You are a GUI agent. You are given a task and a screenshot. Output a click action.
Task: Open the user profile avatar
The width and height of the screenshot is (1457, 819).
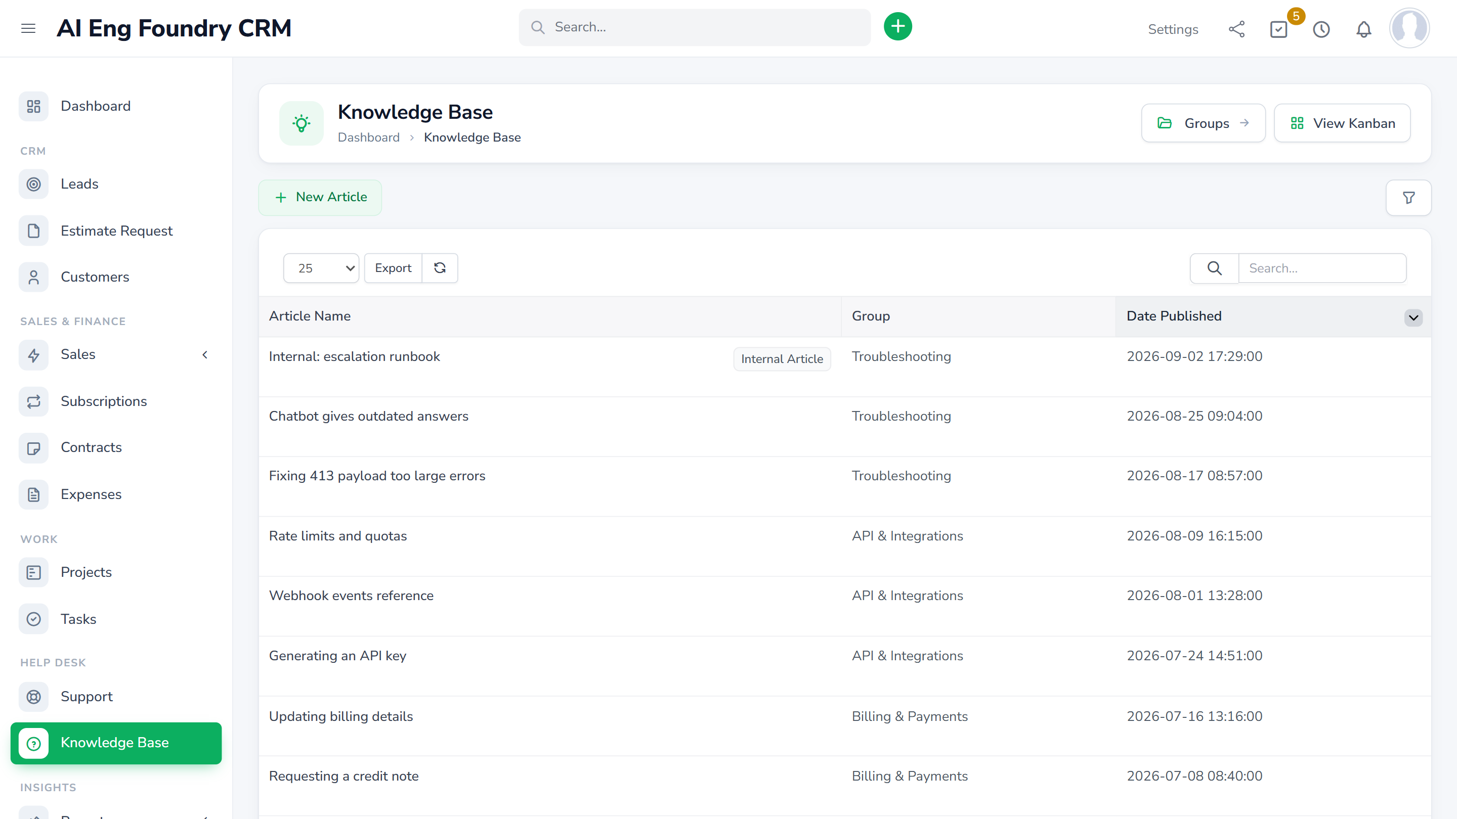(1409, 28)
